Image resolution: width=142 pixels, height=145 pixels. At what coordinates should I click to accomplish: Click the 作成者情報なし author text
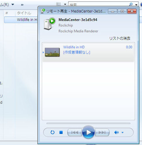tap(77, 52)
